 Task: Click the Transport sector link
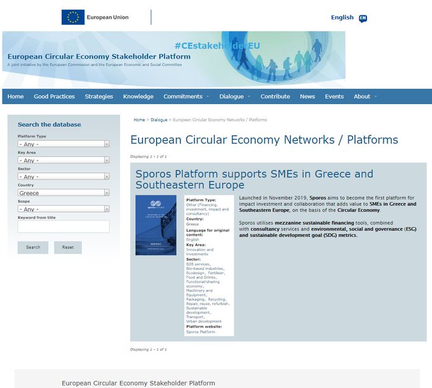(194, 317)
